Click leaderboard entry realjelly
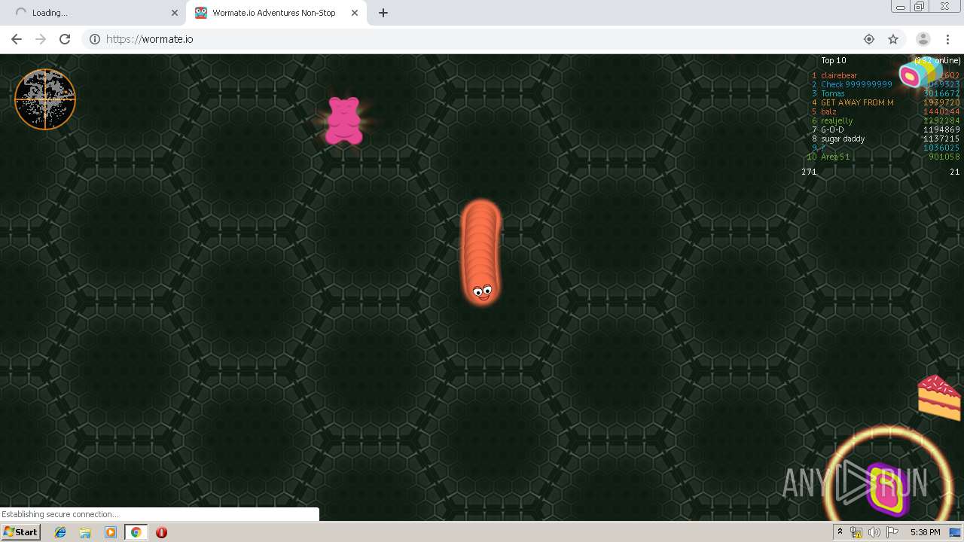 837,120
